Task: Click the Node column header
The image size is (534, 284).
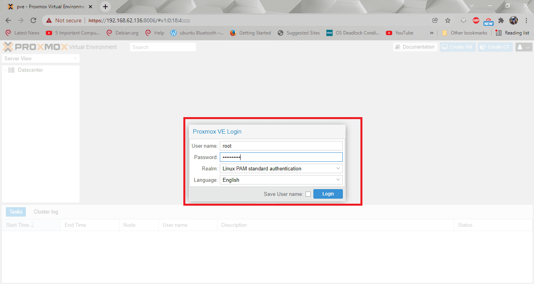Action: tap(139, 225)
